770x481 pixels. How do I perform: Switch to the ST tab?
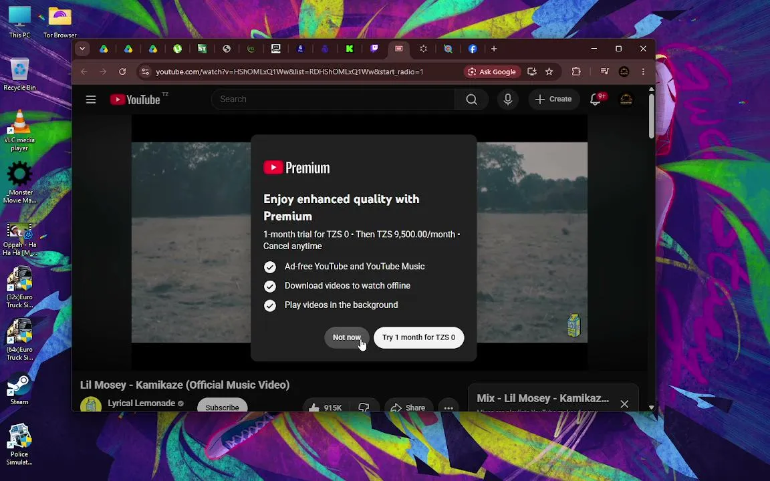202,49
